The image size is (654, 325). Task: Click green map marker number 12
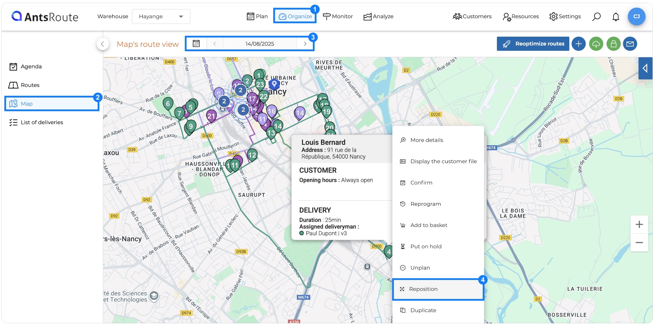pyautogui.click(x=252, y=155)
